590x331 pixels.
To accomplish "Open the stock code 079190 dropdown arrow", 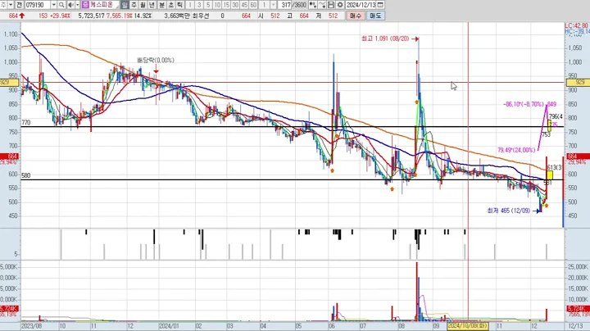I will tap(54, 5).
